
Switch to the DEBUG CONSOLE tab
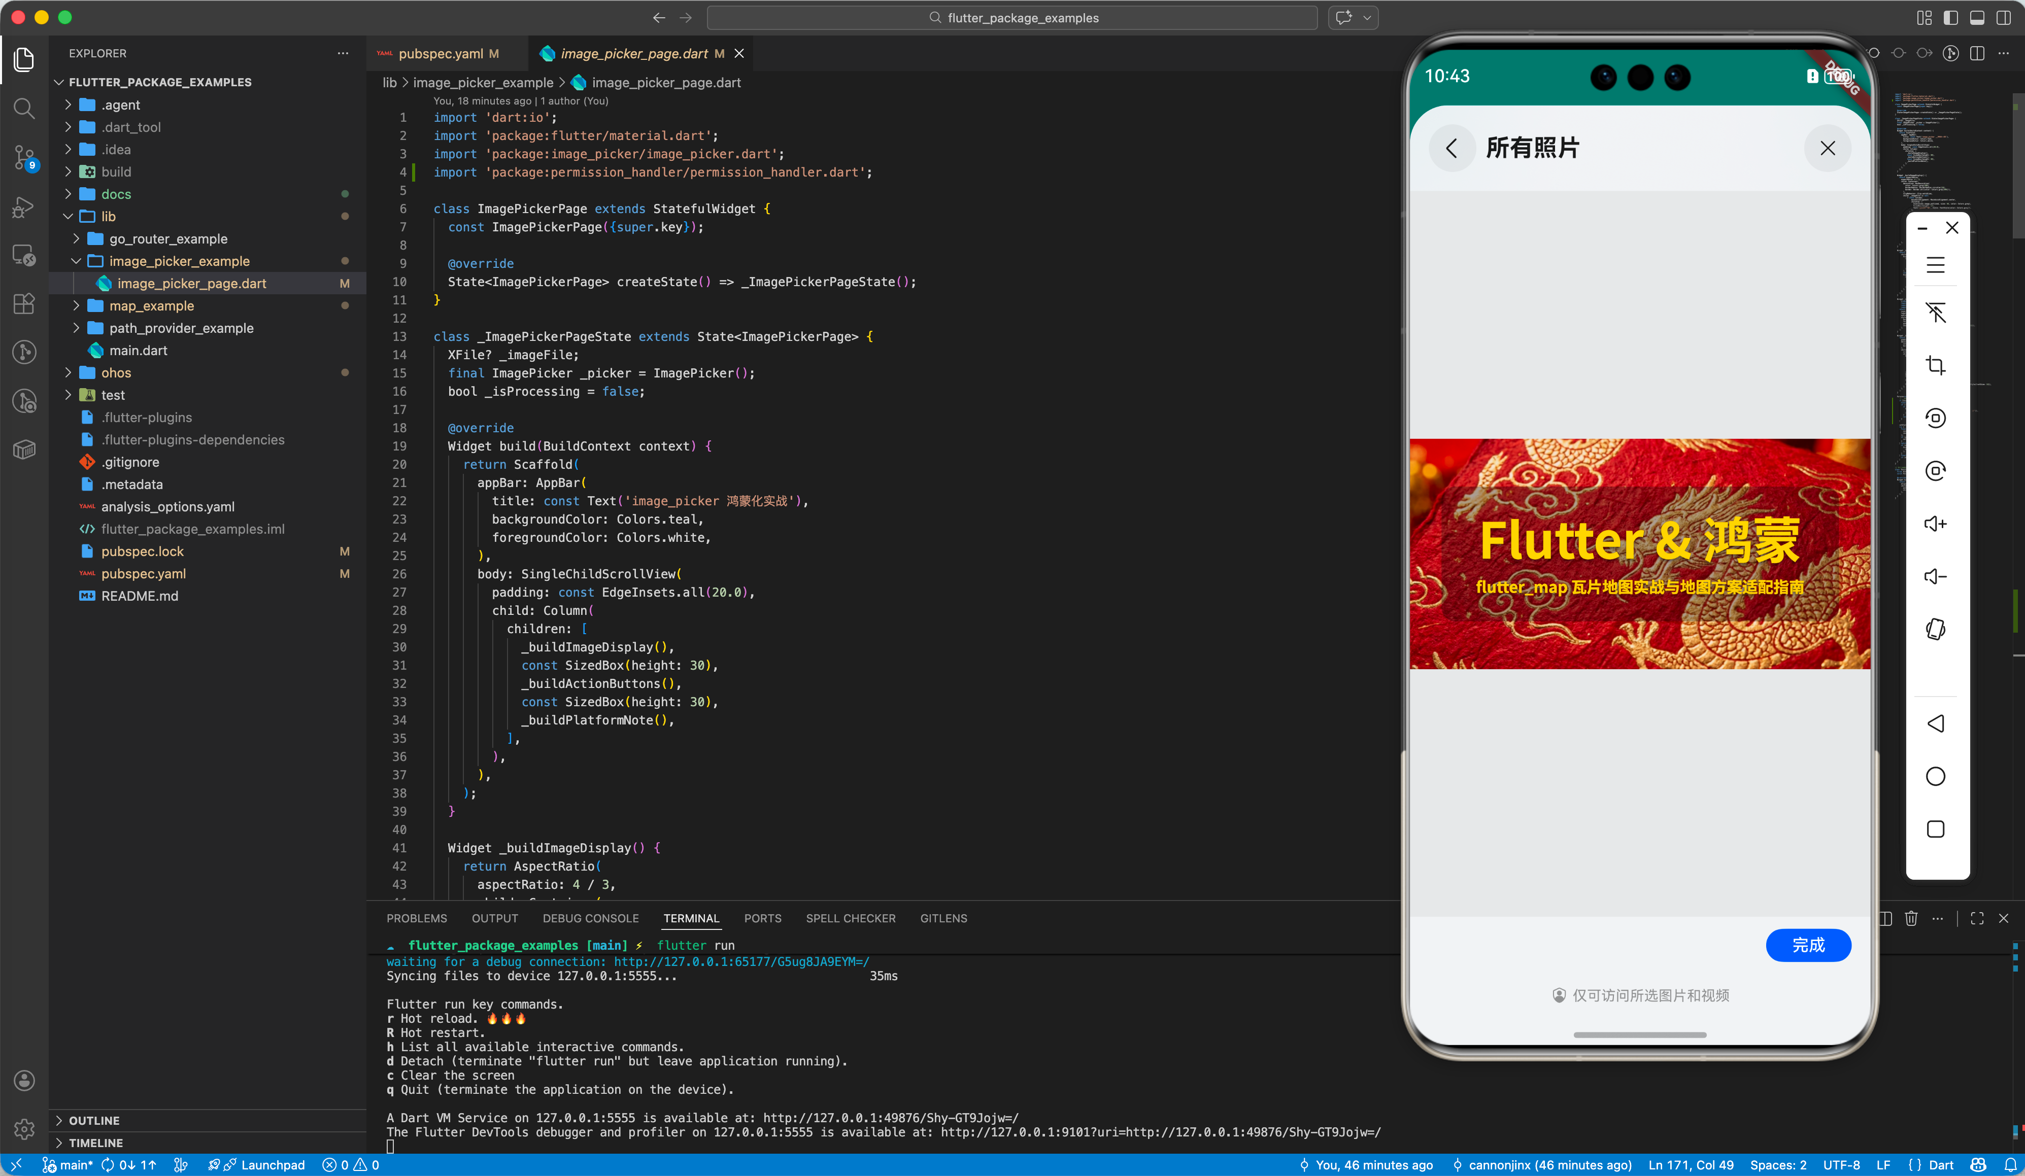[x=591, y=918]
